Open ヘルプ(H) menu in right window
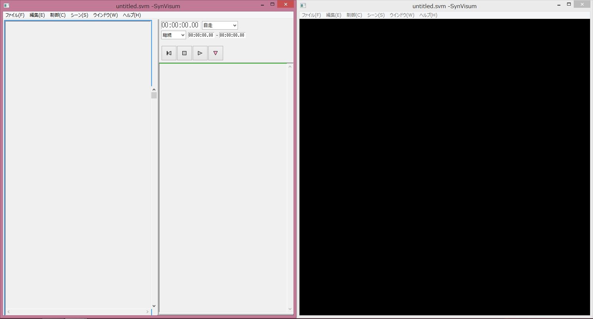Viewport: 593px width, 319px height. (x=428, y=15)
